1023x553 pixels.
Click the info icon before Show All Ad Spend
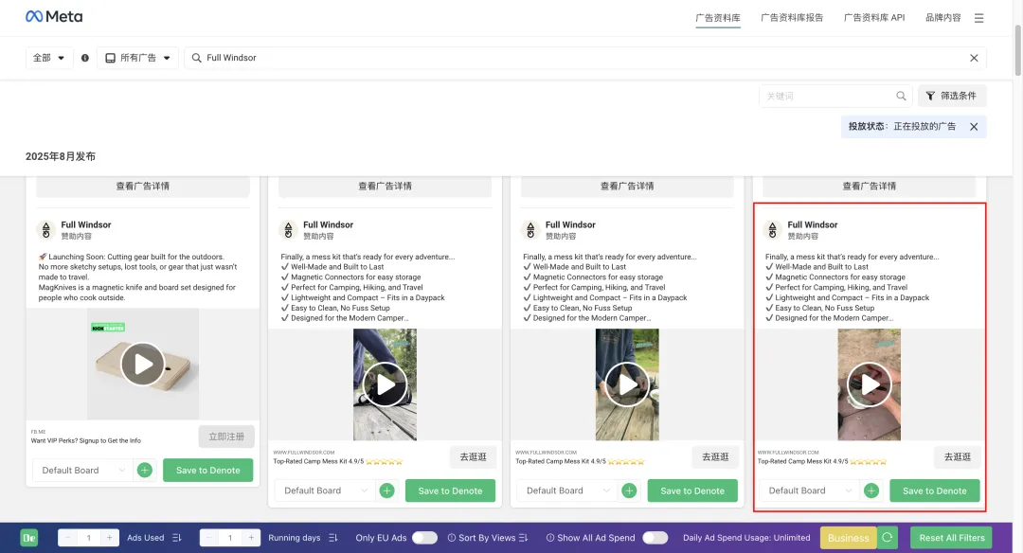tap(550, 538)
